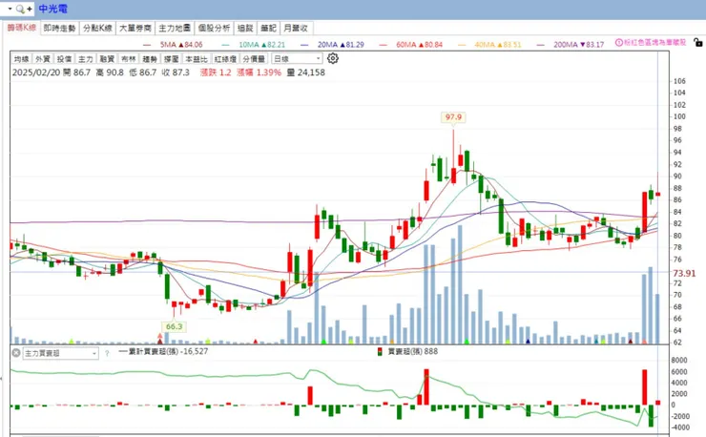Image resolution: width=706 pixels, height=437 pixels.
Task: Open chart settings gear icon
Action: coord(333,58)
